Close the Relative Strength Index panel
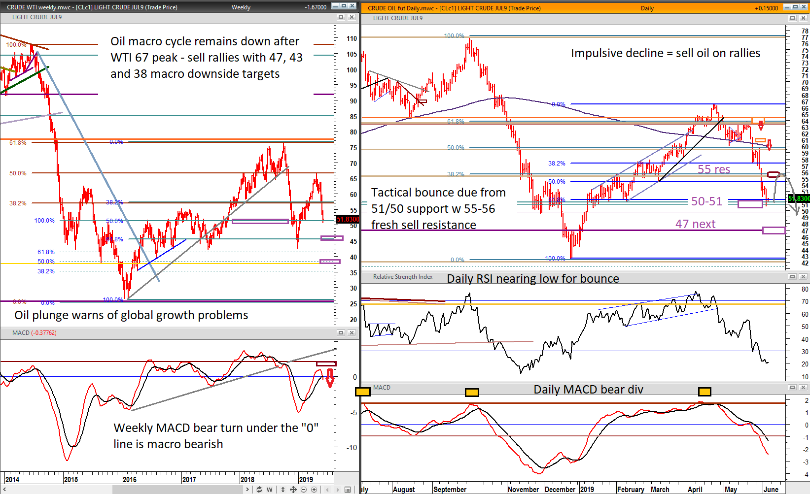This screenshot has height=494, width=810. (x=803, y=277)
